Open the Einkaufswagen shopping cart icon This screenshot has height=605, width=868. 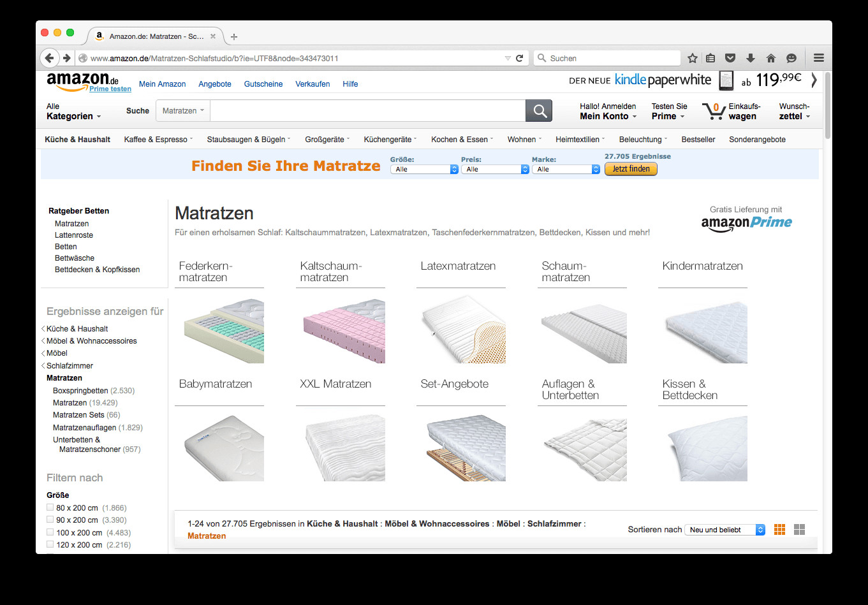(714, 112)
